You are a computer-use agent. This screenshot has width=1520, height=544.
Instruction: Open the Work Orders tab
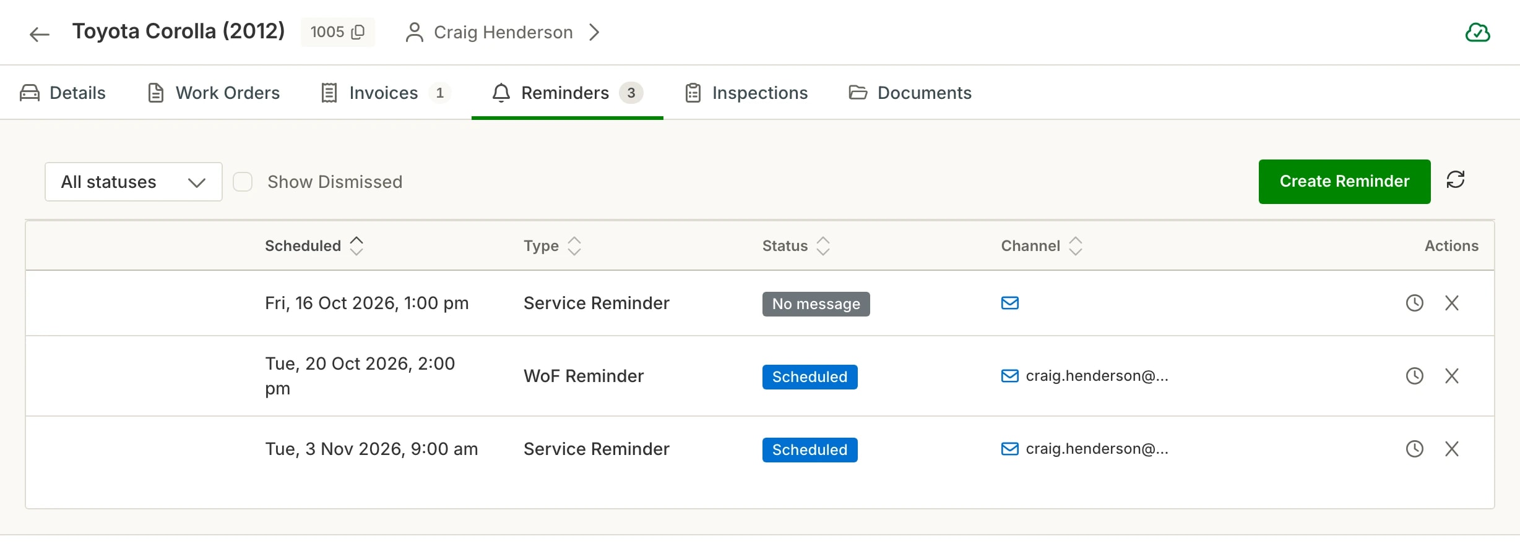pyautogui.click(x=214, y=93)
